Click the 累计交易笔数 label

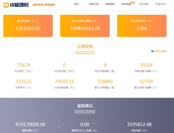105,88
